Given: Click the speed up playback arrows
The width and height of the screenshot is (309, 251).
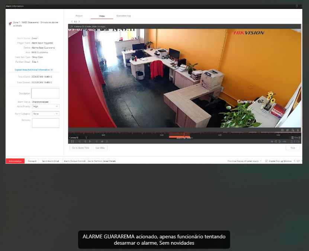Looking at the screenshot, I should tap(107, 141).
